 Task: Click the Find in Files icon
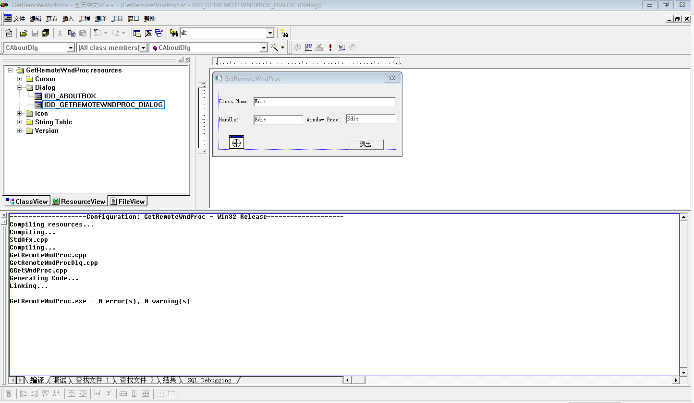173,33
